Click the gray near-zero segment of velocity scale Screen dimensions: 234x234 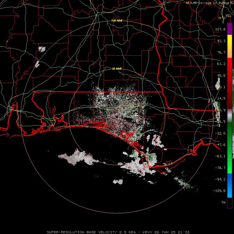(230, 115)
